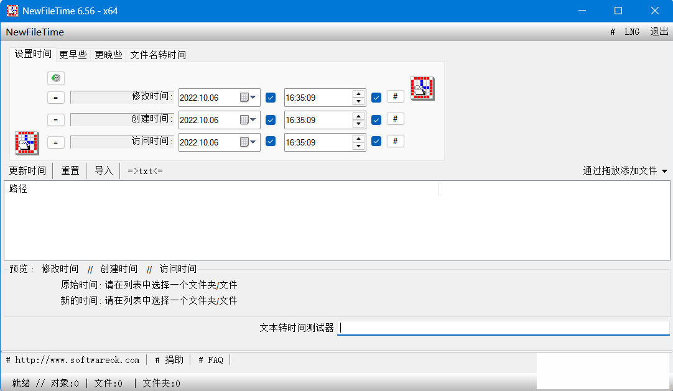
Task: Click the = button for 创建时间 row
Action: click(x=56, y=120)
